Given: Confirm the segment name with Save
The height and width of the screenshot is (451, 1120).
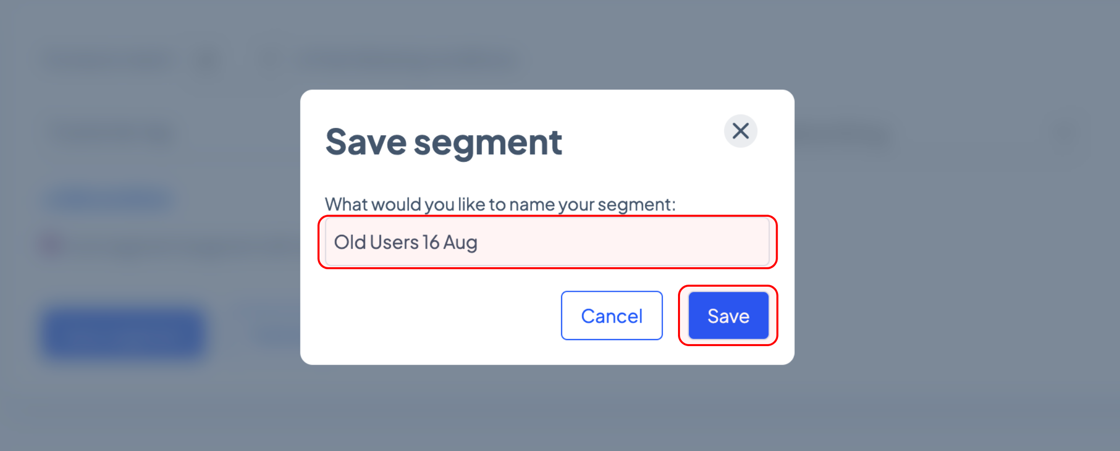Looking at the screenshot, I should [728, 316].
